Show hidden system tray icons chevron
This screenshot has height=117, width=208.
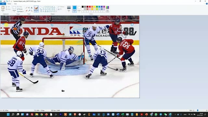(175, 114)
